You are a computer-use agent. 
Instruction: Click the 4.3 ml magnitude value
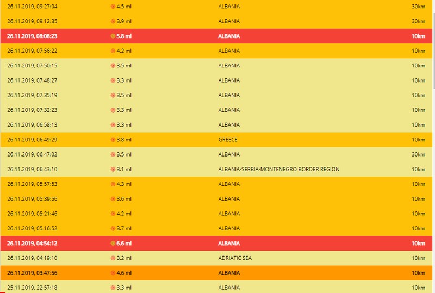124,184
